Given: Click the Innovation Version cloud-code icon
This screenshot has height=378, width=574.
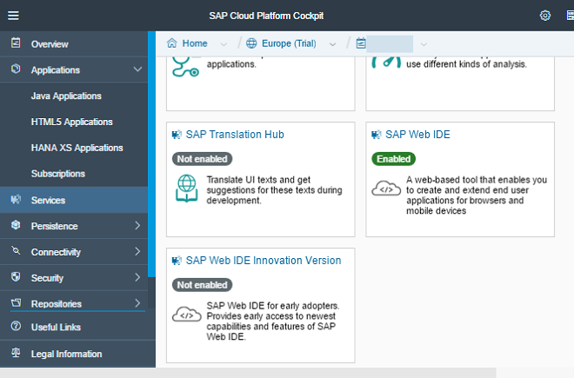Looking at the screenshot, I should click(187, 315).
